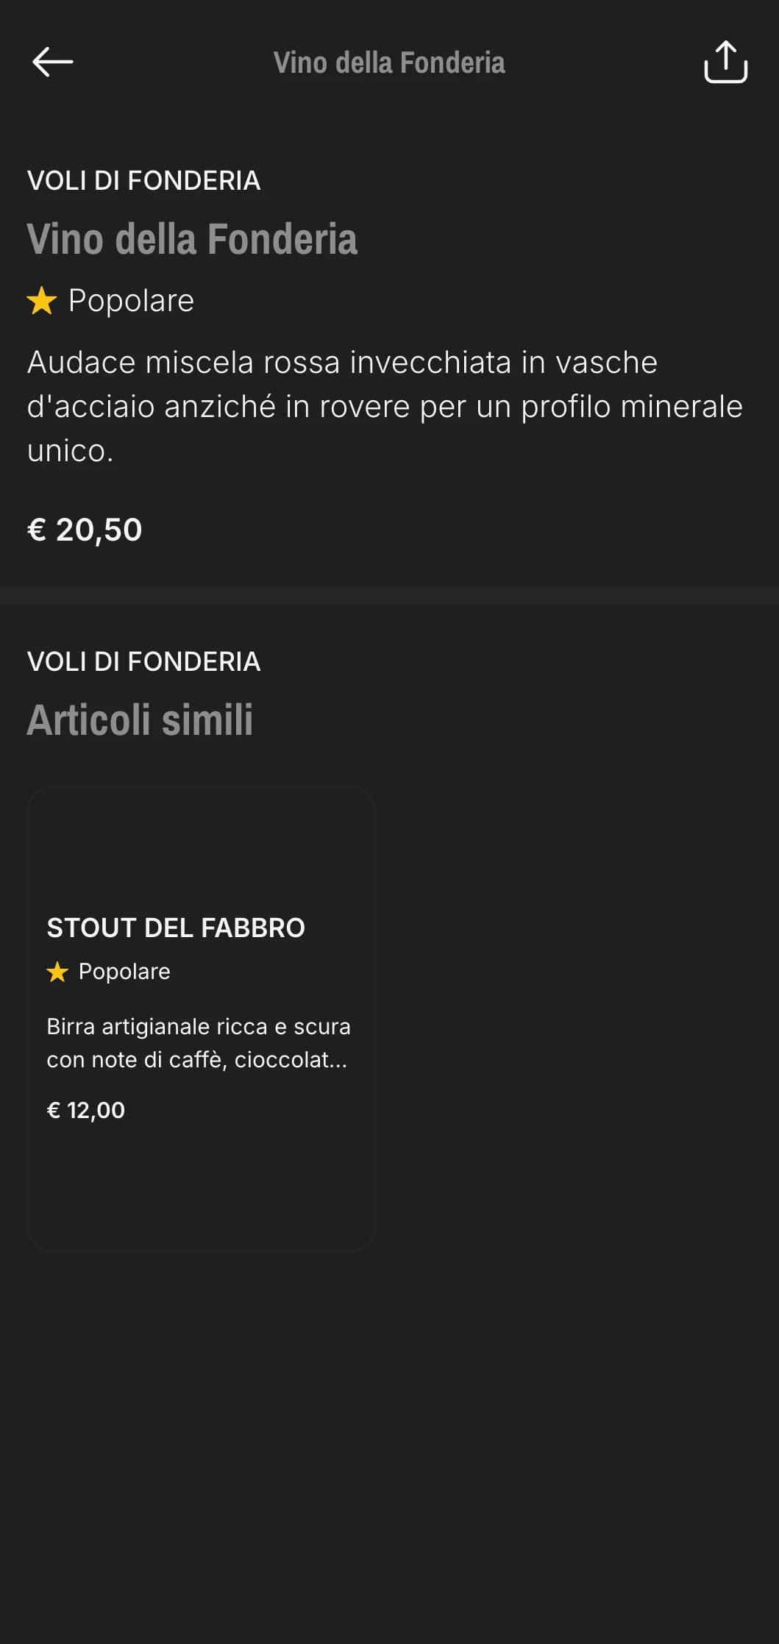Tap the VOLI DI FONDERIA label above the wine title
Viewport: 779px width, 1644px height.
coord(143,180)
